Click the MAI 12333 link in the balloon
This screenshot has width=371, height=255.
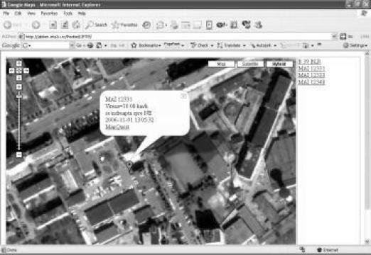point(119,99)
